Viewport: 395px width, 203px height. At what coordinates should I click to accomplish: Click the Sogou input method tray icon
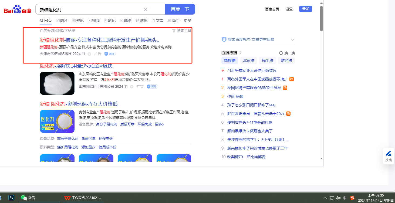[352, 198]
